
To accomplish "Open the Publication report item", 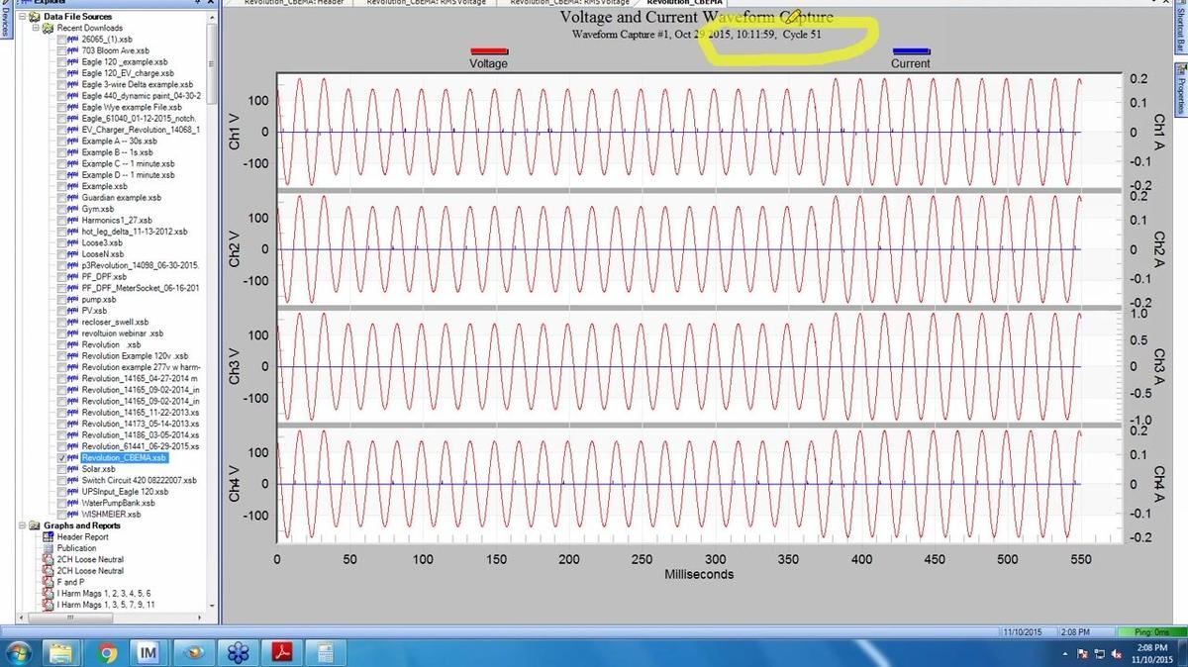I will click(x=76, y=548).
